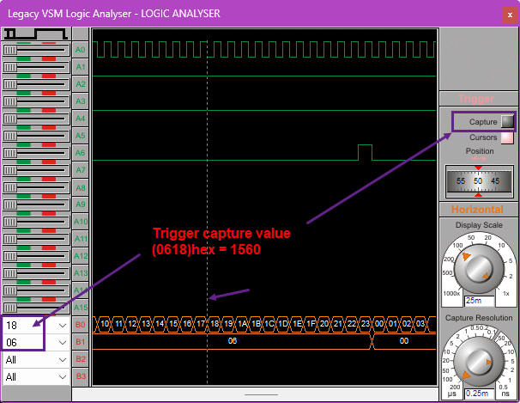520x403 pixels.
Task: Select the A1 channel label
Action: click(x=81, y=67)
